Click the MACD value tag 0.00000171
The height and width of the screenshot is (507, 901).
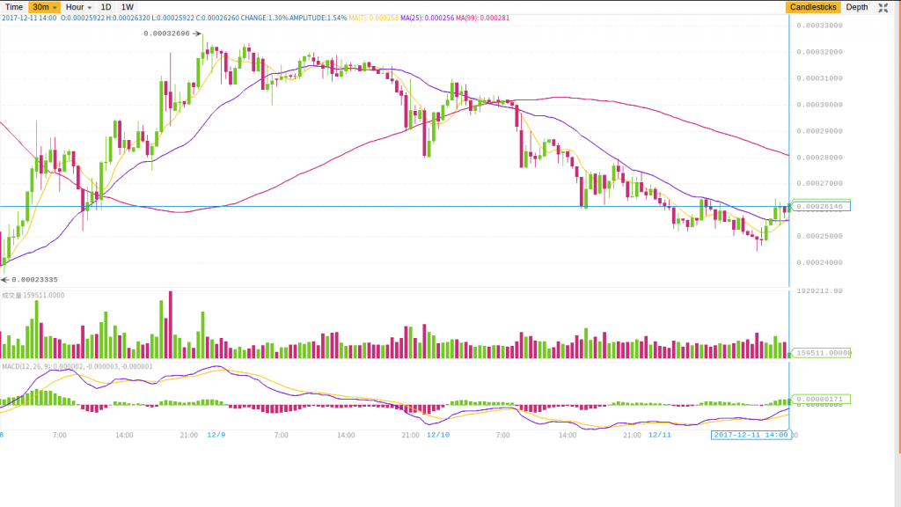click(x=820, y=399)
